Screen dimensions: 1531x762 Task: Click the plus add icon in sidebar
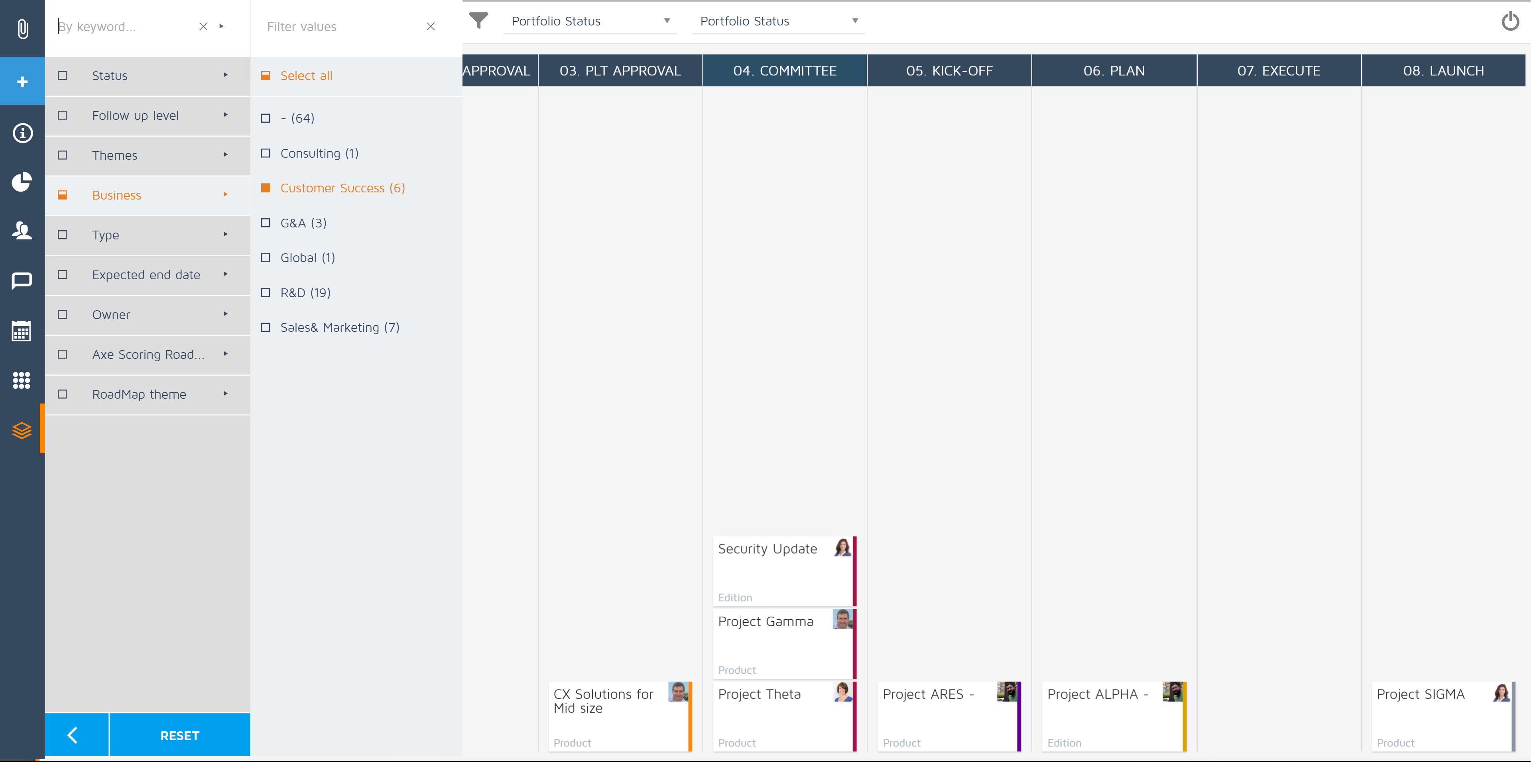click(x=22, y=81)
